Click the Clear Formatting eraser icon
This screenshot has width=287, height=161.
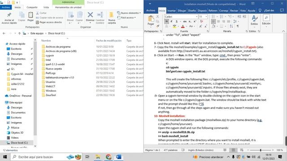(x=201, y=21)
